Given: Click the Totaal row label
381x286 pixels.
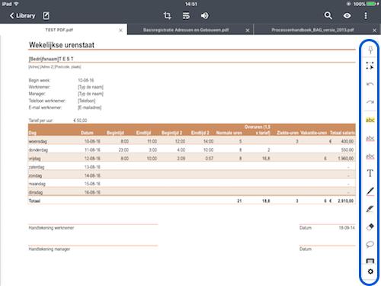Looking at the screenshot, I should click(34, 201).
